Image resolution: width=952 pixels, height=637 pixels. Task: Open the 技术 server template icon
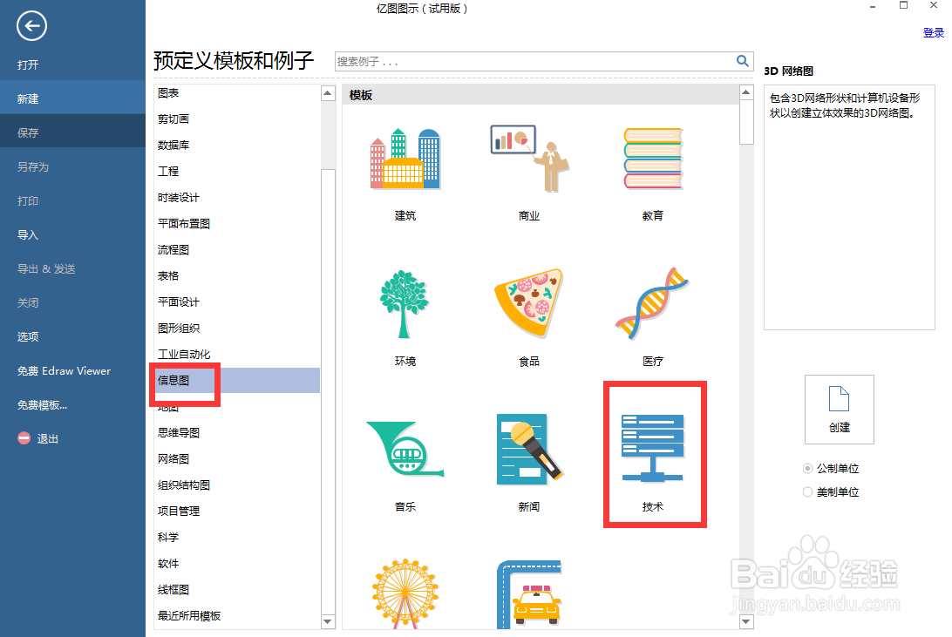click(653, 448)
